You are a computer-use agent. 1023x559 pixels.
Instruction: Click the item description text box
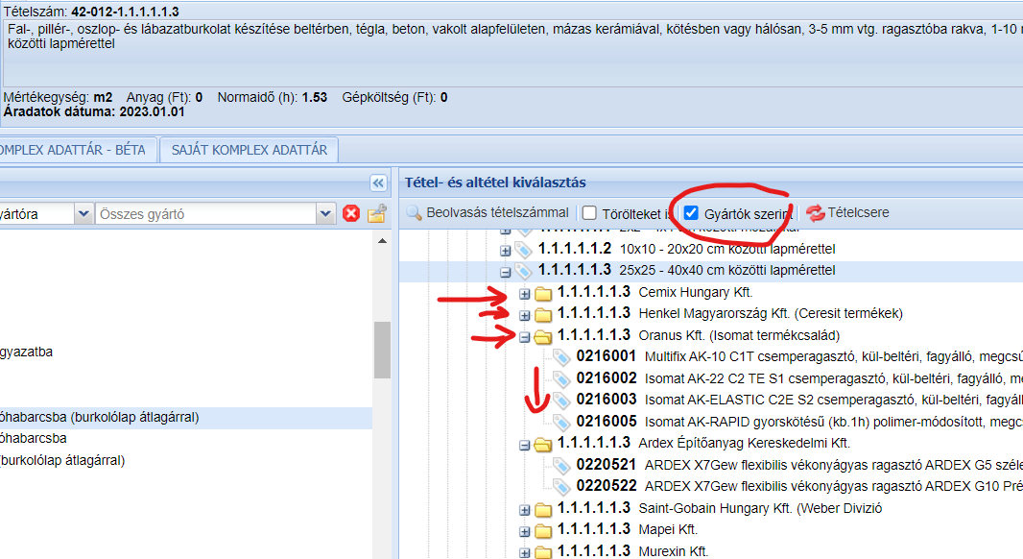click(512, 54)
